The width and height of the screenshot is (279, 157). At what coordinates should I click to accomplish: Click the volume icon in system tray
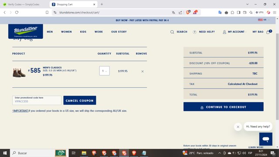pyautogui.click(x=244, y=153)
